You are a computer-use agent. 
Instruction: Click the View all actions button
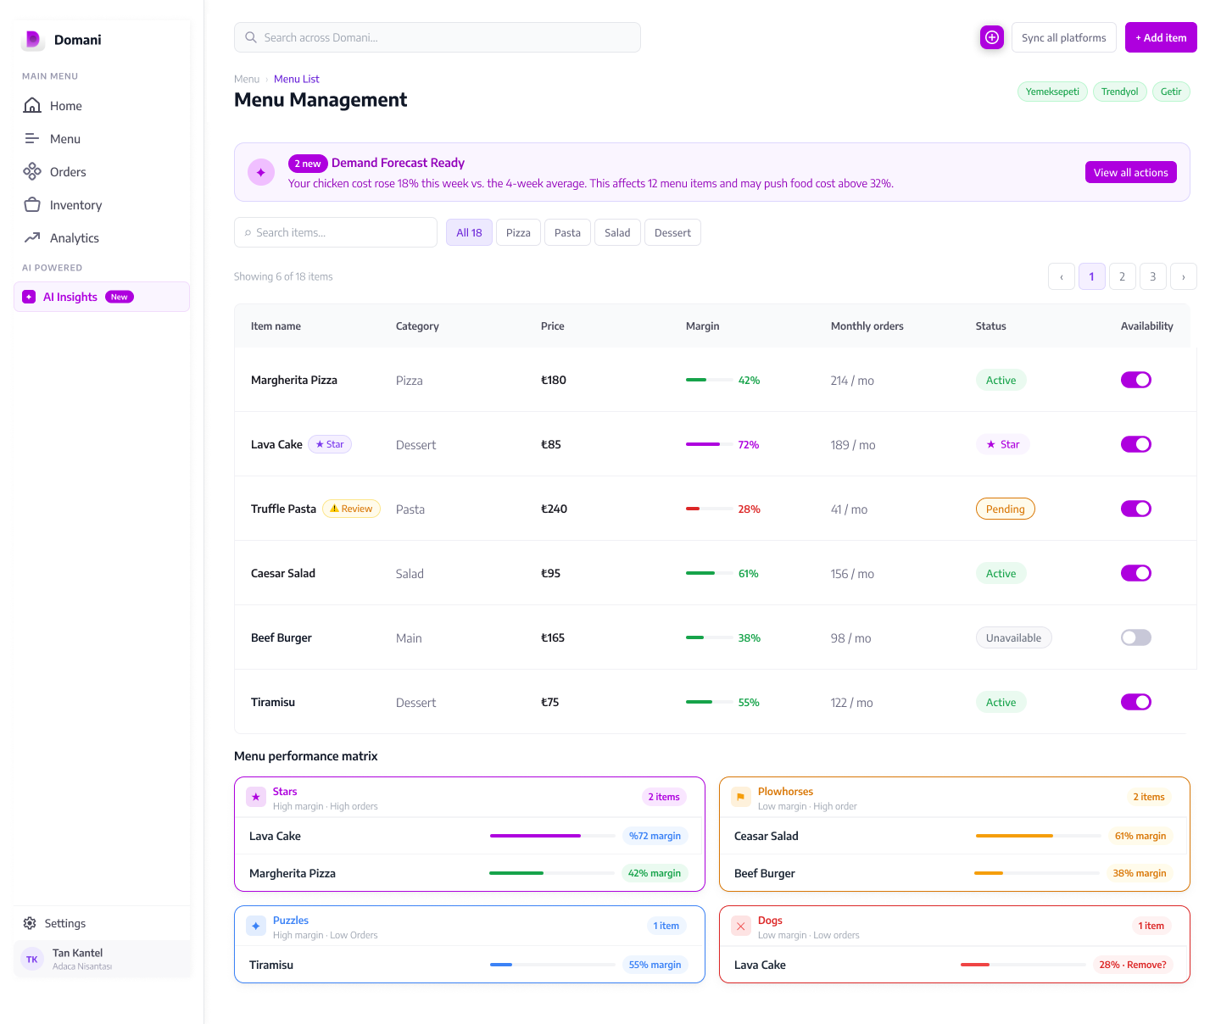pos(1130,172)
